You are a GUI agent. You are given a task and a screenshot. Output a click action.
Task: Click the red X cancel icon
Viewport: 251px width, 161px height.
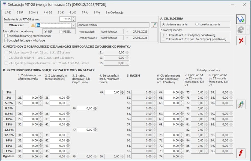[241, 40]
